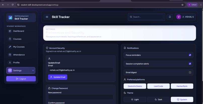The image size is (203, 104).
Task: Click Skill Development Skill Tracker brand card
Action: pyautogui.click(x=21, y=18)
